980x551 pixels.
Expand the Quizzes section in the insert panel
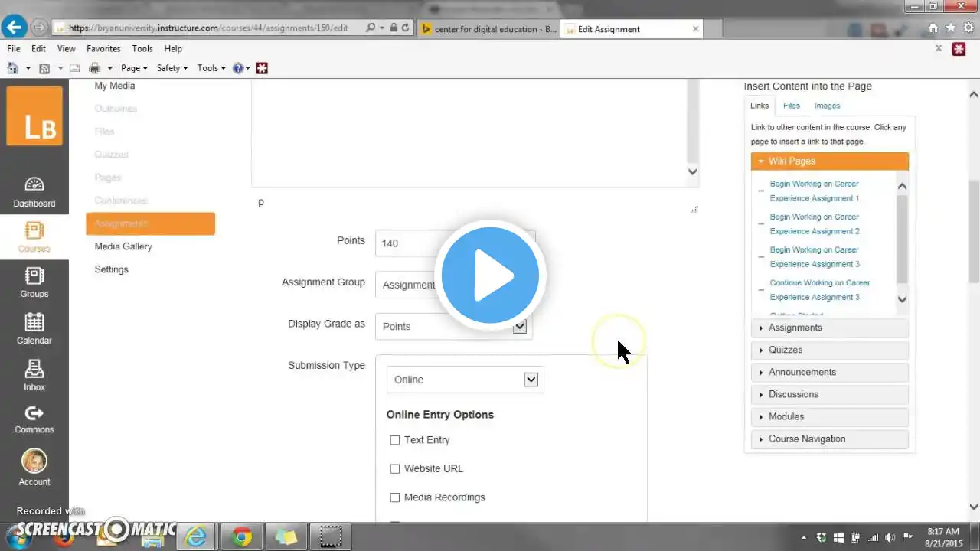[830, 350]
